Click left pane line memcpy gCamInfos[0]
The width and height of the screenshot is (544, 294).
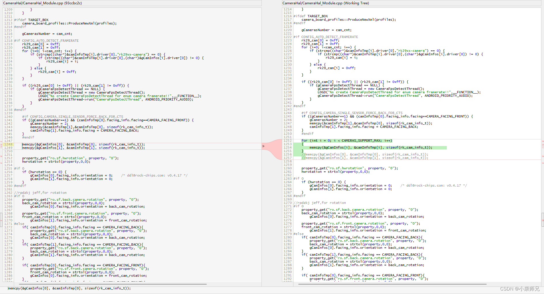click(x=84, y=144)
